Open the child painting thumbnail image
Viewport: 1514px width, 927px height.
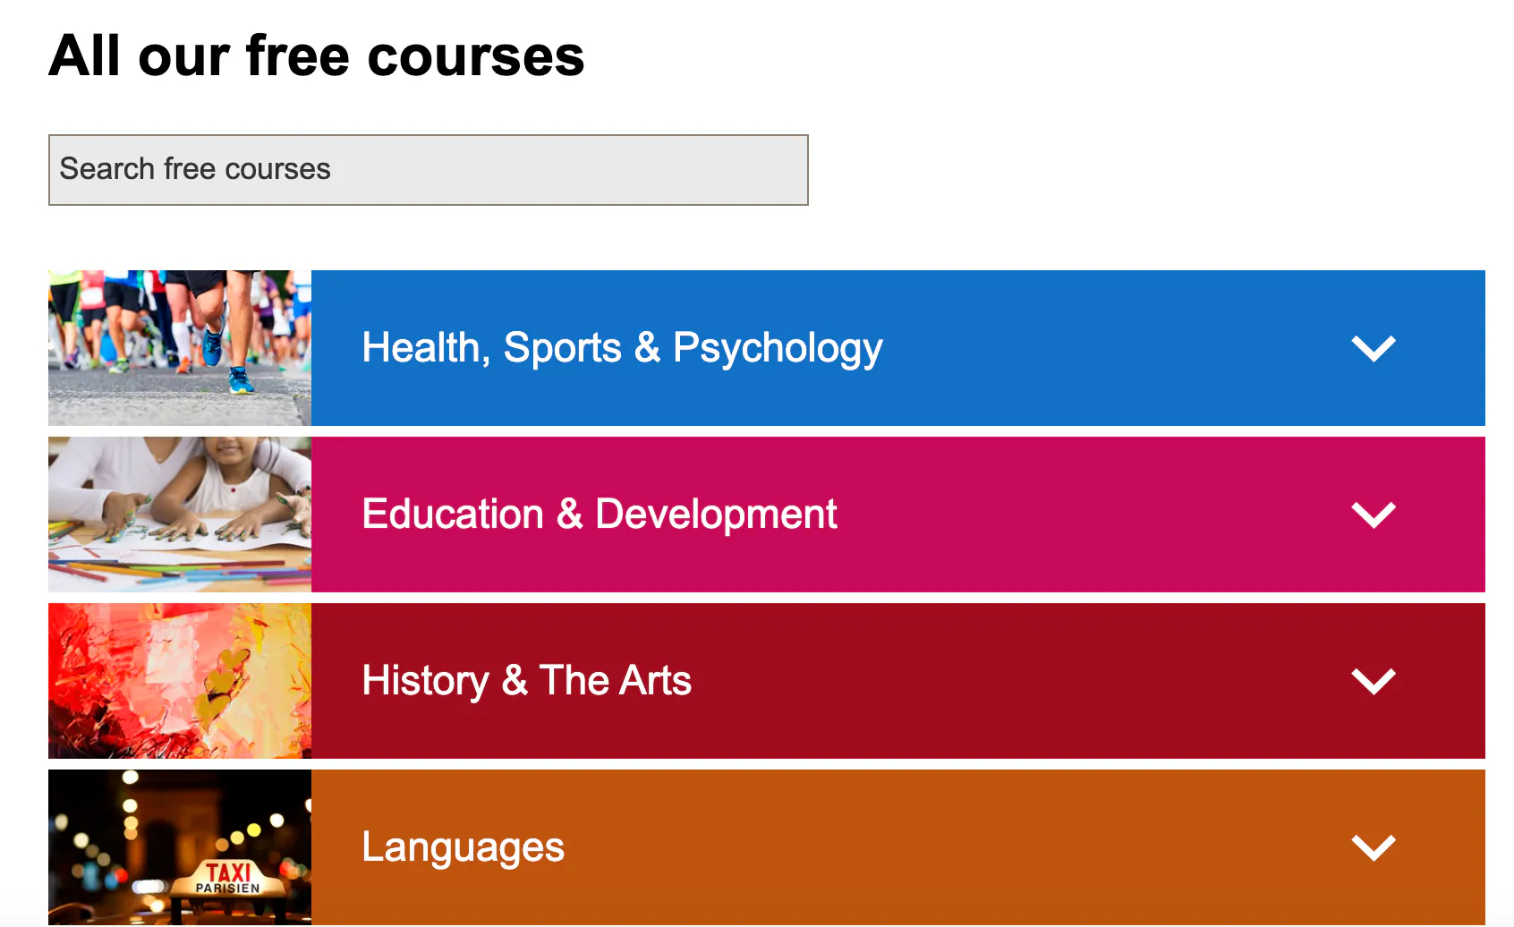(180, 515)
